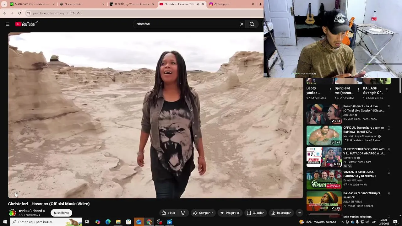Click the Windows taskbar search box
402x226 pixels.
point(46,222)
